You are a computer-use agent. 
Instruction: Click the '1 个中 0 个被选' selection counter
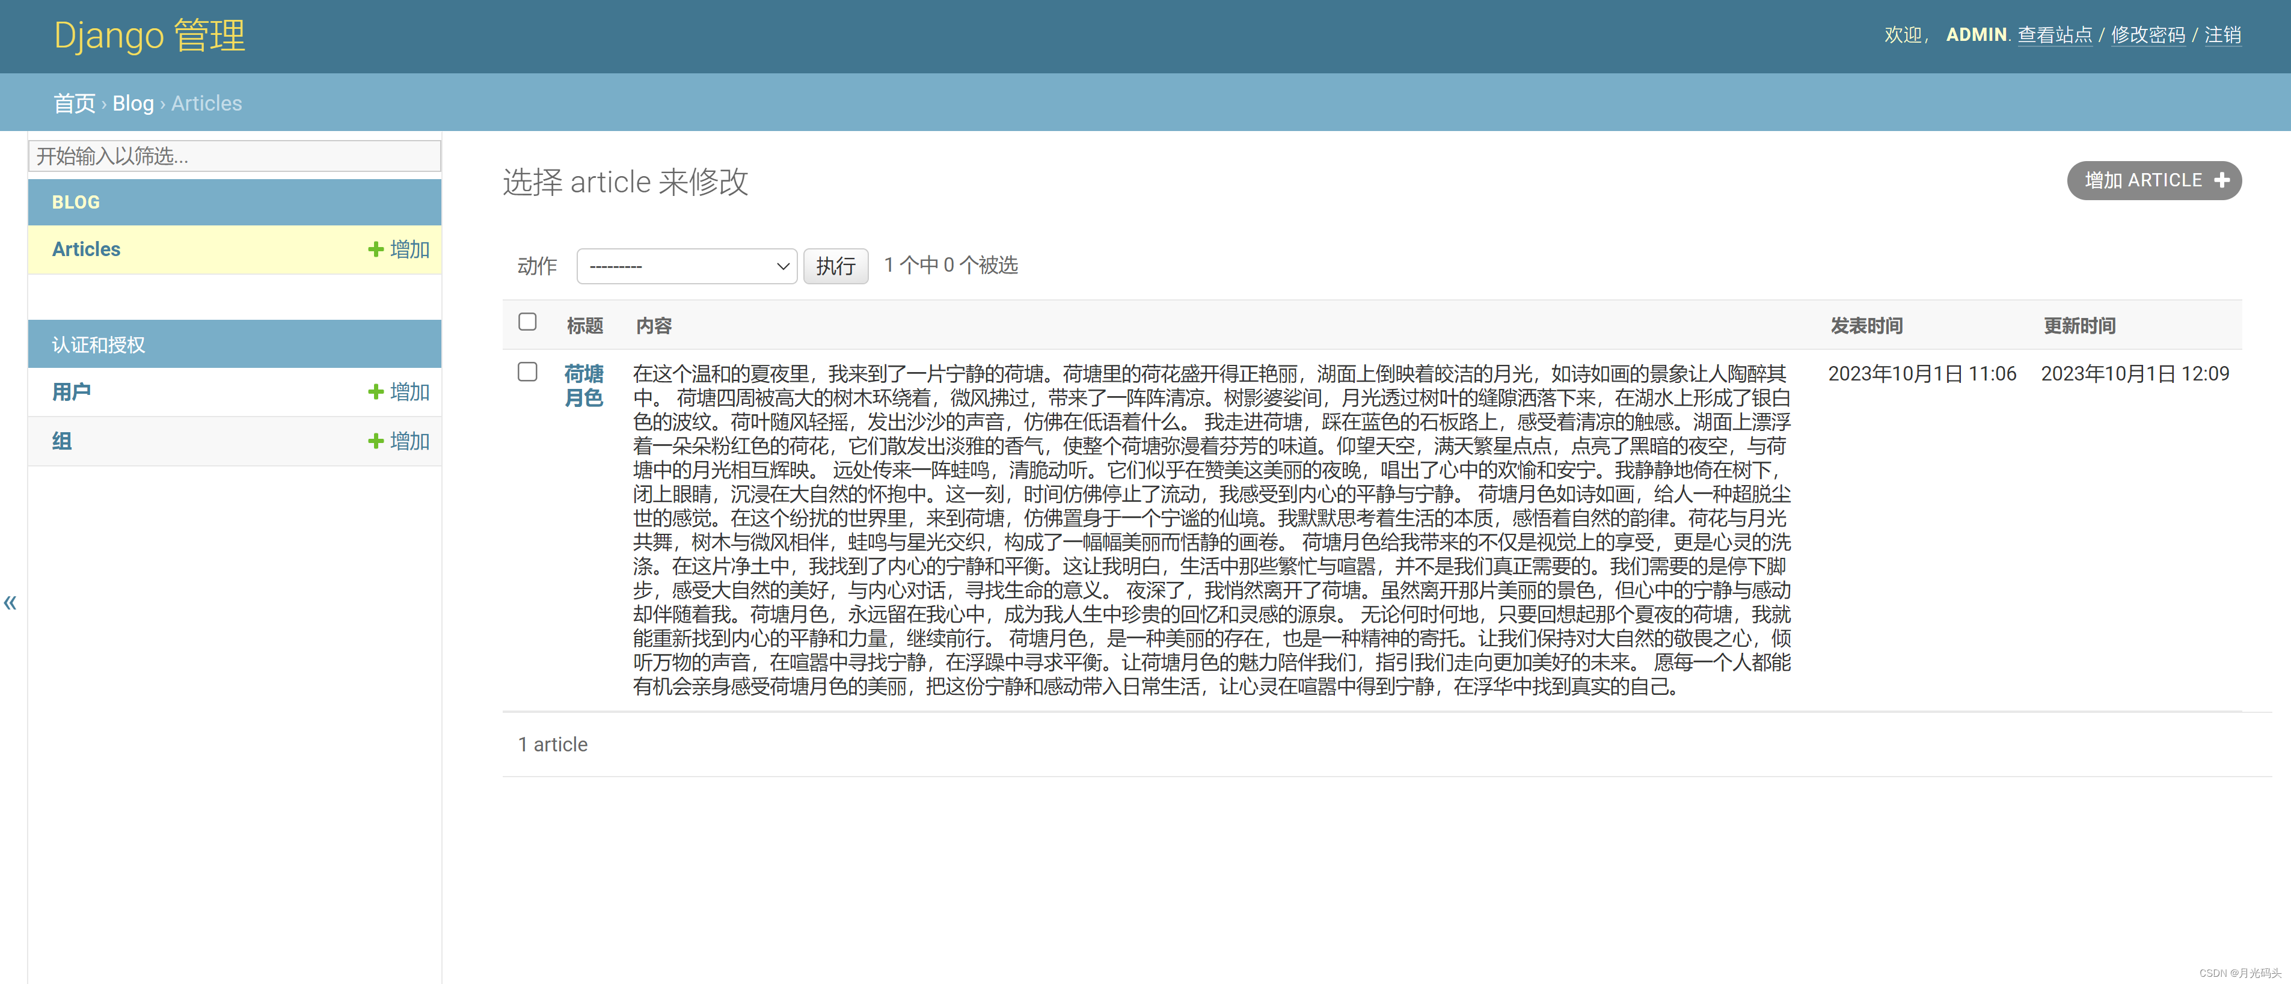[951, 265]
